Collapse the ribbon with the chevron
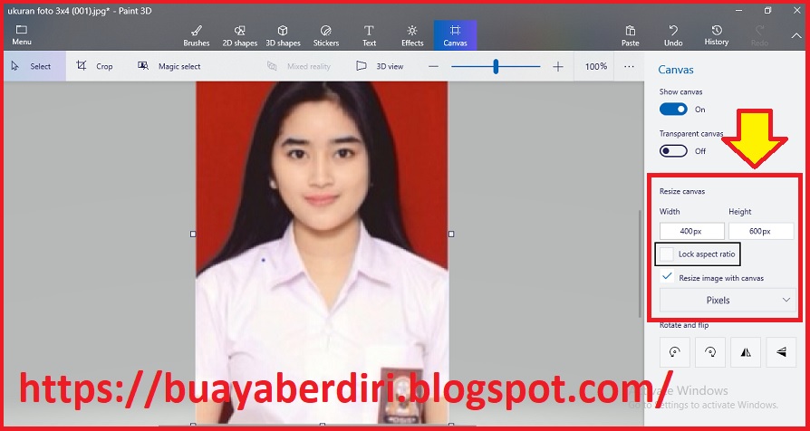Screen dimensions: 810x431 coord(796,35)
